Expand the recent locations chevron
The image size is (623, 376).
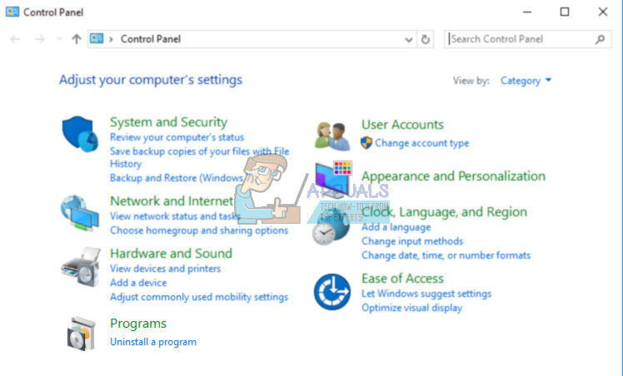[58, 39]
